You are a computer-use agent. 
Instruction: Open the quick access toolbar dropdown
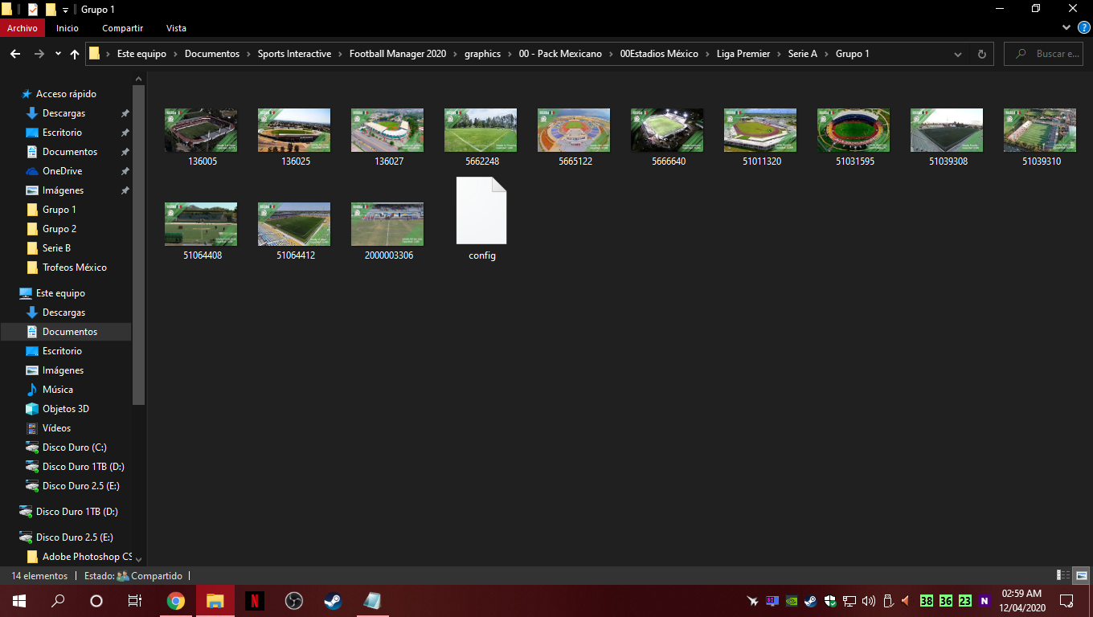pyautogui.click(x=65, y=10)
